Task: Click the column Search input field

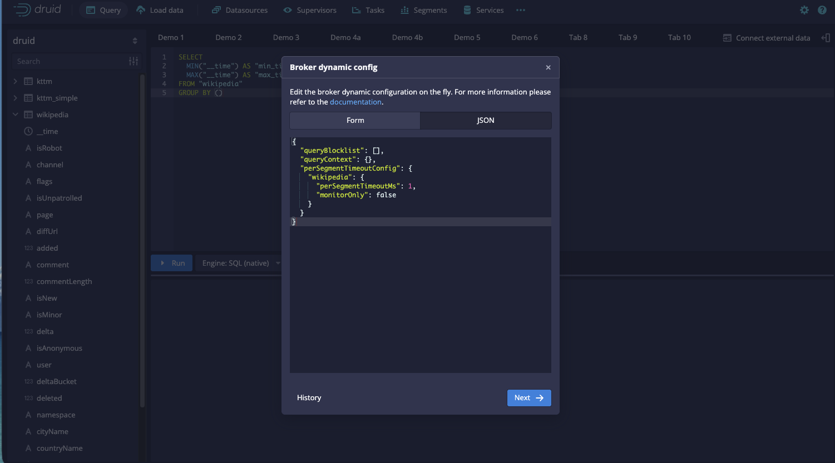Action: point(70,61)
